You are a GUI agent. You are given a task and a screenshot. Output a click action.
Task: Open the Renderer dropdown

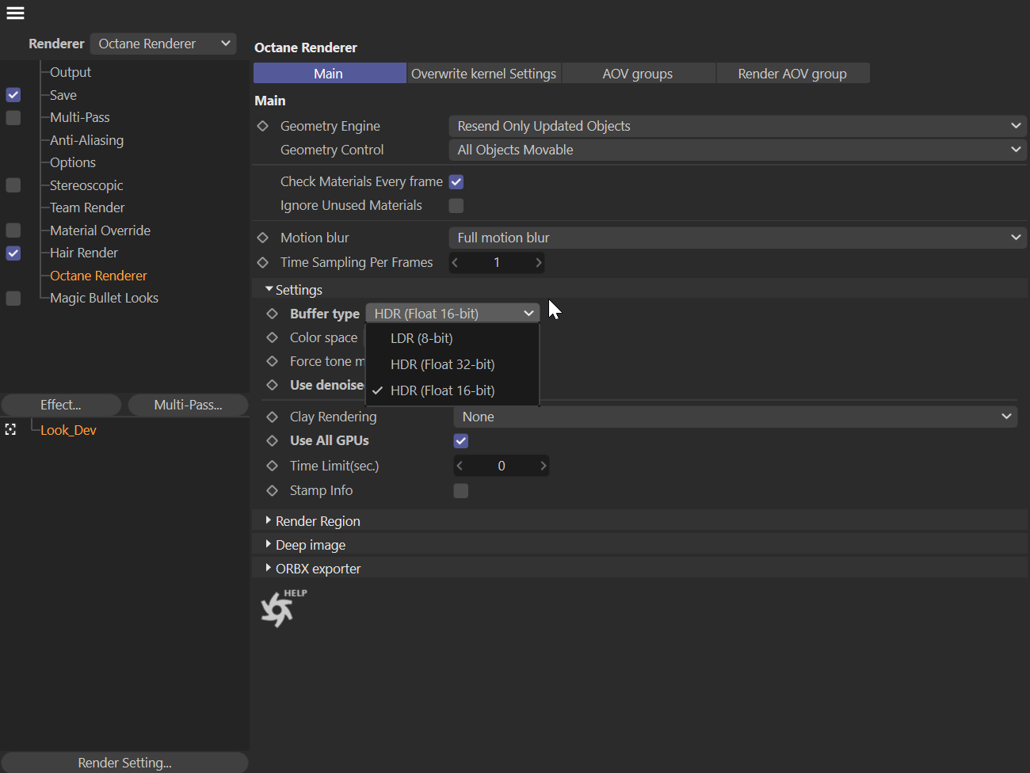(x=163, y=44)
